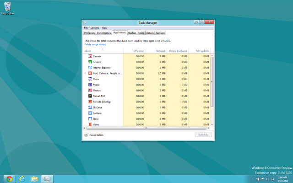Viewport: 293px width, 183px height.
Task: Select the Internet Explorer row icon
Action: [x=90, y=68]
